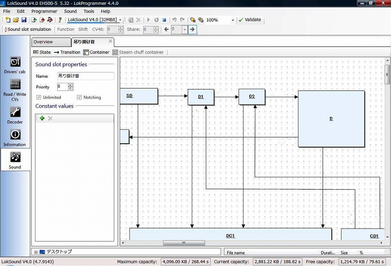Save the project with the floppy disk icon

coord(24,20)
